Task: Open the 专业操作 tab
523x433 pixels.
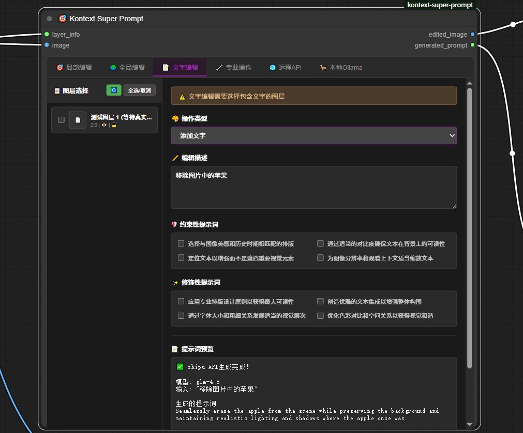Action: (x=234, y=67)
